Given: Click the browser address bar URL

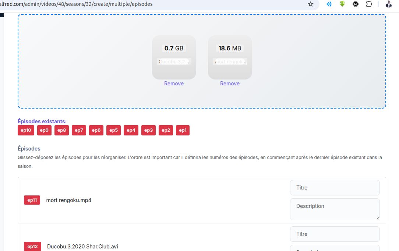Looking at the screenshot, I should point(110,4).
